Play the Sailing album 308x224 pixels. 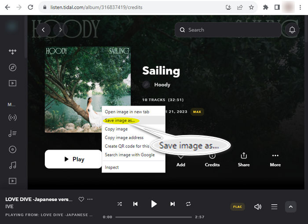73,159
